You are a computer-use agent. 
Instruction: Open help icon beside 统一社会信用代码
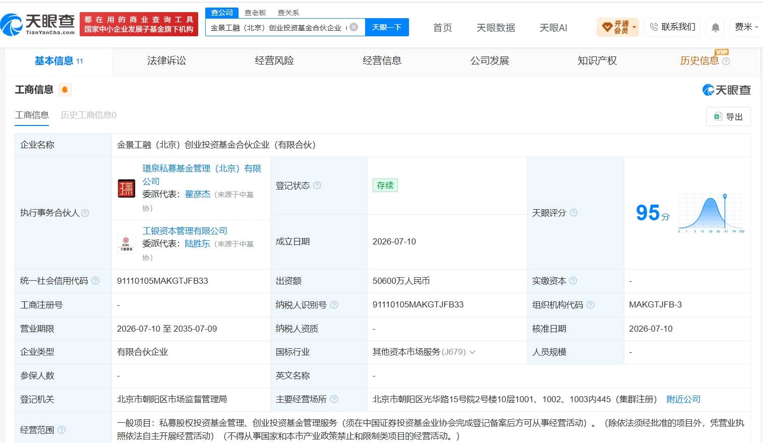[95, 281]
